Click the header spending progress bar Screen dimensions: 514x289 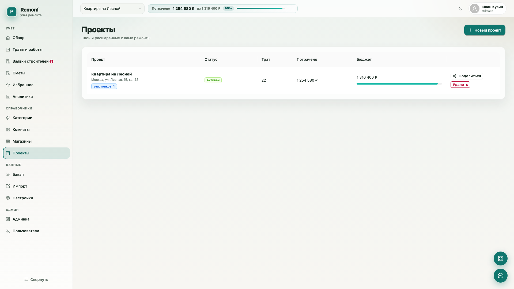[260, 9]
